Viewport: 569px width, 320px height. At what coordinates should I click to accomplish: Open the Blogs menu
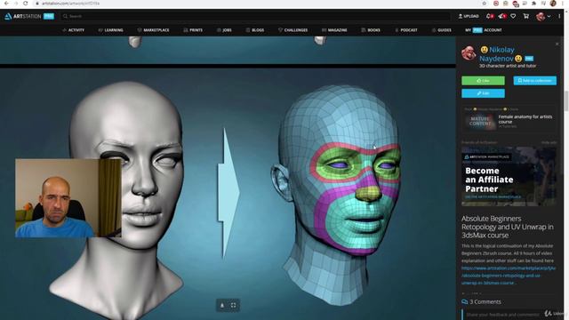[x=255, y=30]
